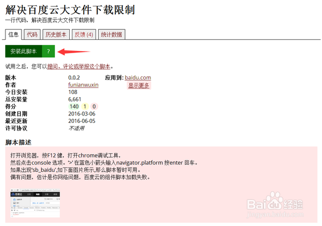The image size is (322, 226).
Task: Click the green 140 good rating badge
Action: pyautogui.click(x=74, y=106)
